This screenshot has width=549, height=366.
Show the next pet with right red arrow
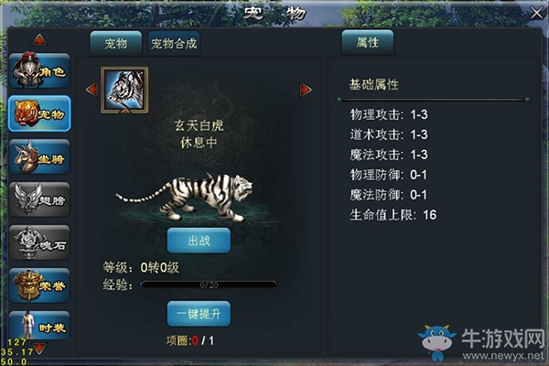306,90
